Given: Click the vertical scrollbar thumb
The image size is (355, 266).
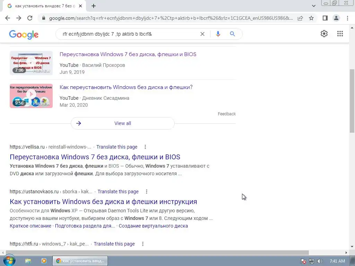Looking at the screenshot, I should 352,101.
